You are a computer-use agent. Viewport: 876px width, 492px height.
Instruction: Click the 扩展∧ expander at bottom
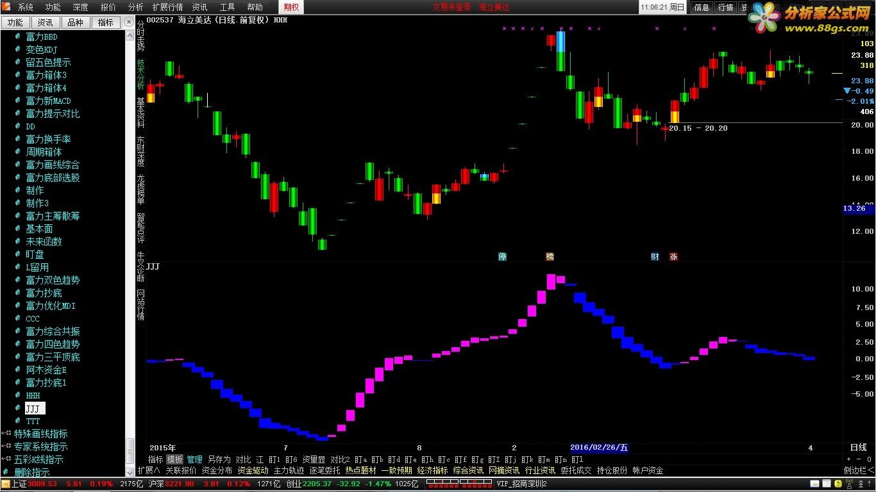(x=149, y=470)
